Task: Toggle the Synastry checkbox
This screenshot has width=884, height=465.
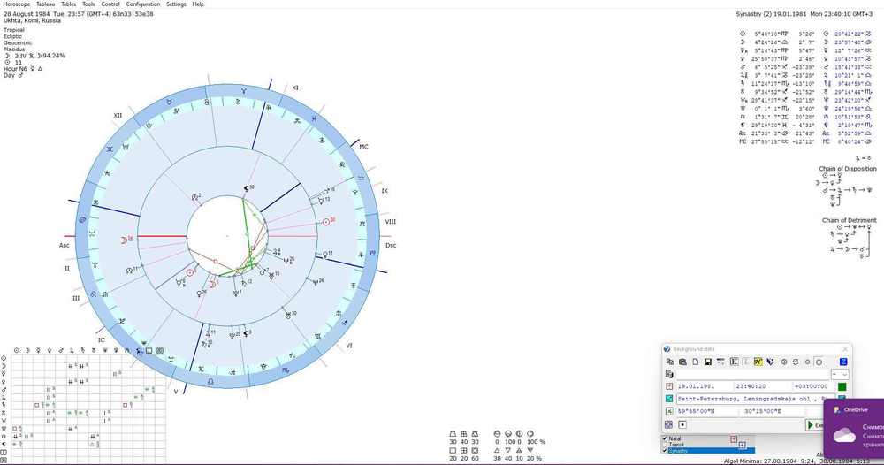Action: tap(665, 451)
